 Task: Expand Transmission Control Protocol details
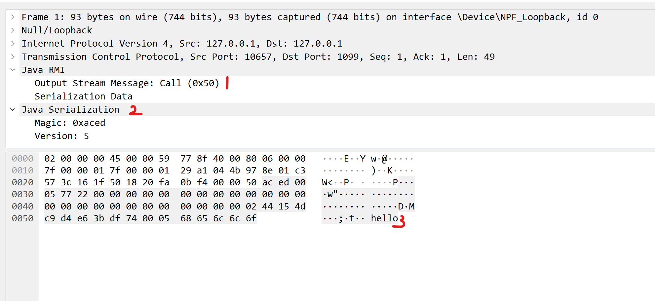pyautogui.click(x=13, y=56)
